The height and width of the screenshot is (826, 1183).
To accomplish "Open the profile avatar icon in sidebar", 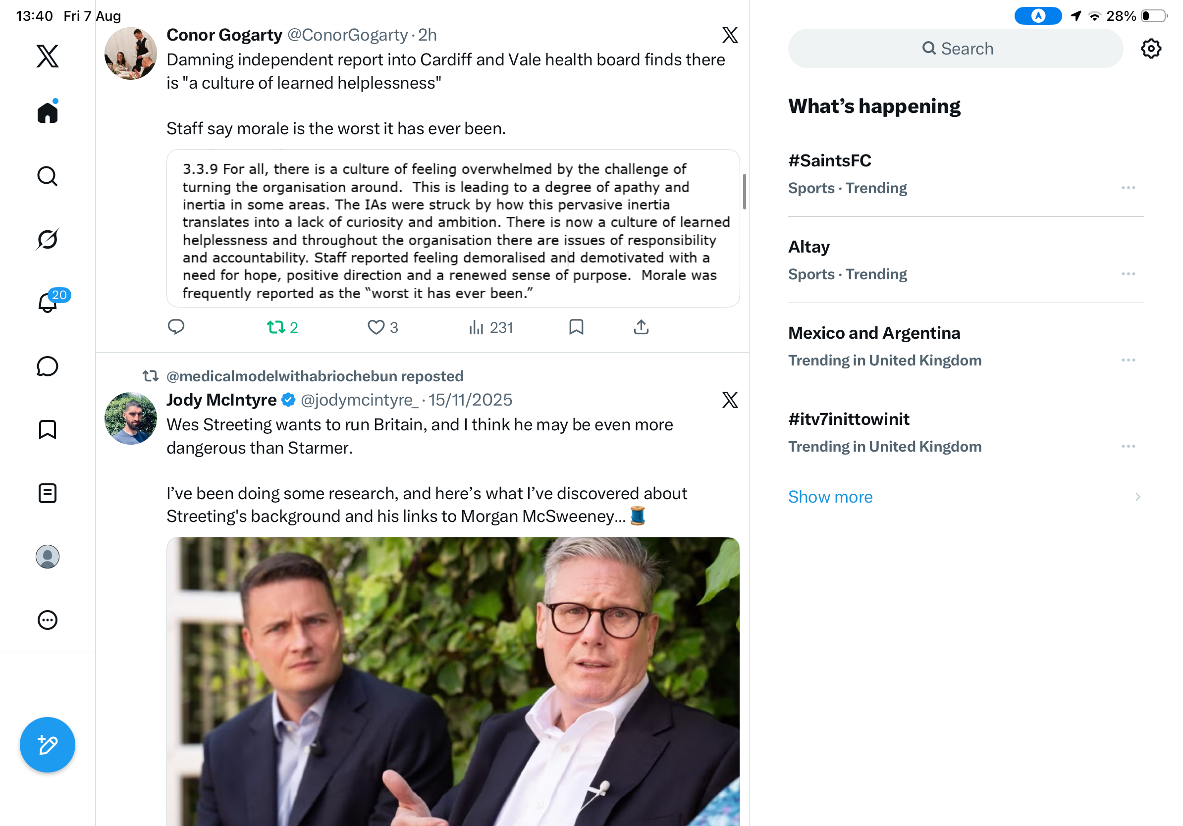I will click(x=48, y=557).
